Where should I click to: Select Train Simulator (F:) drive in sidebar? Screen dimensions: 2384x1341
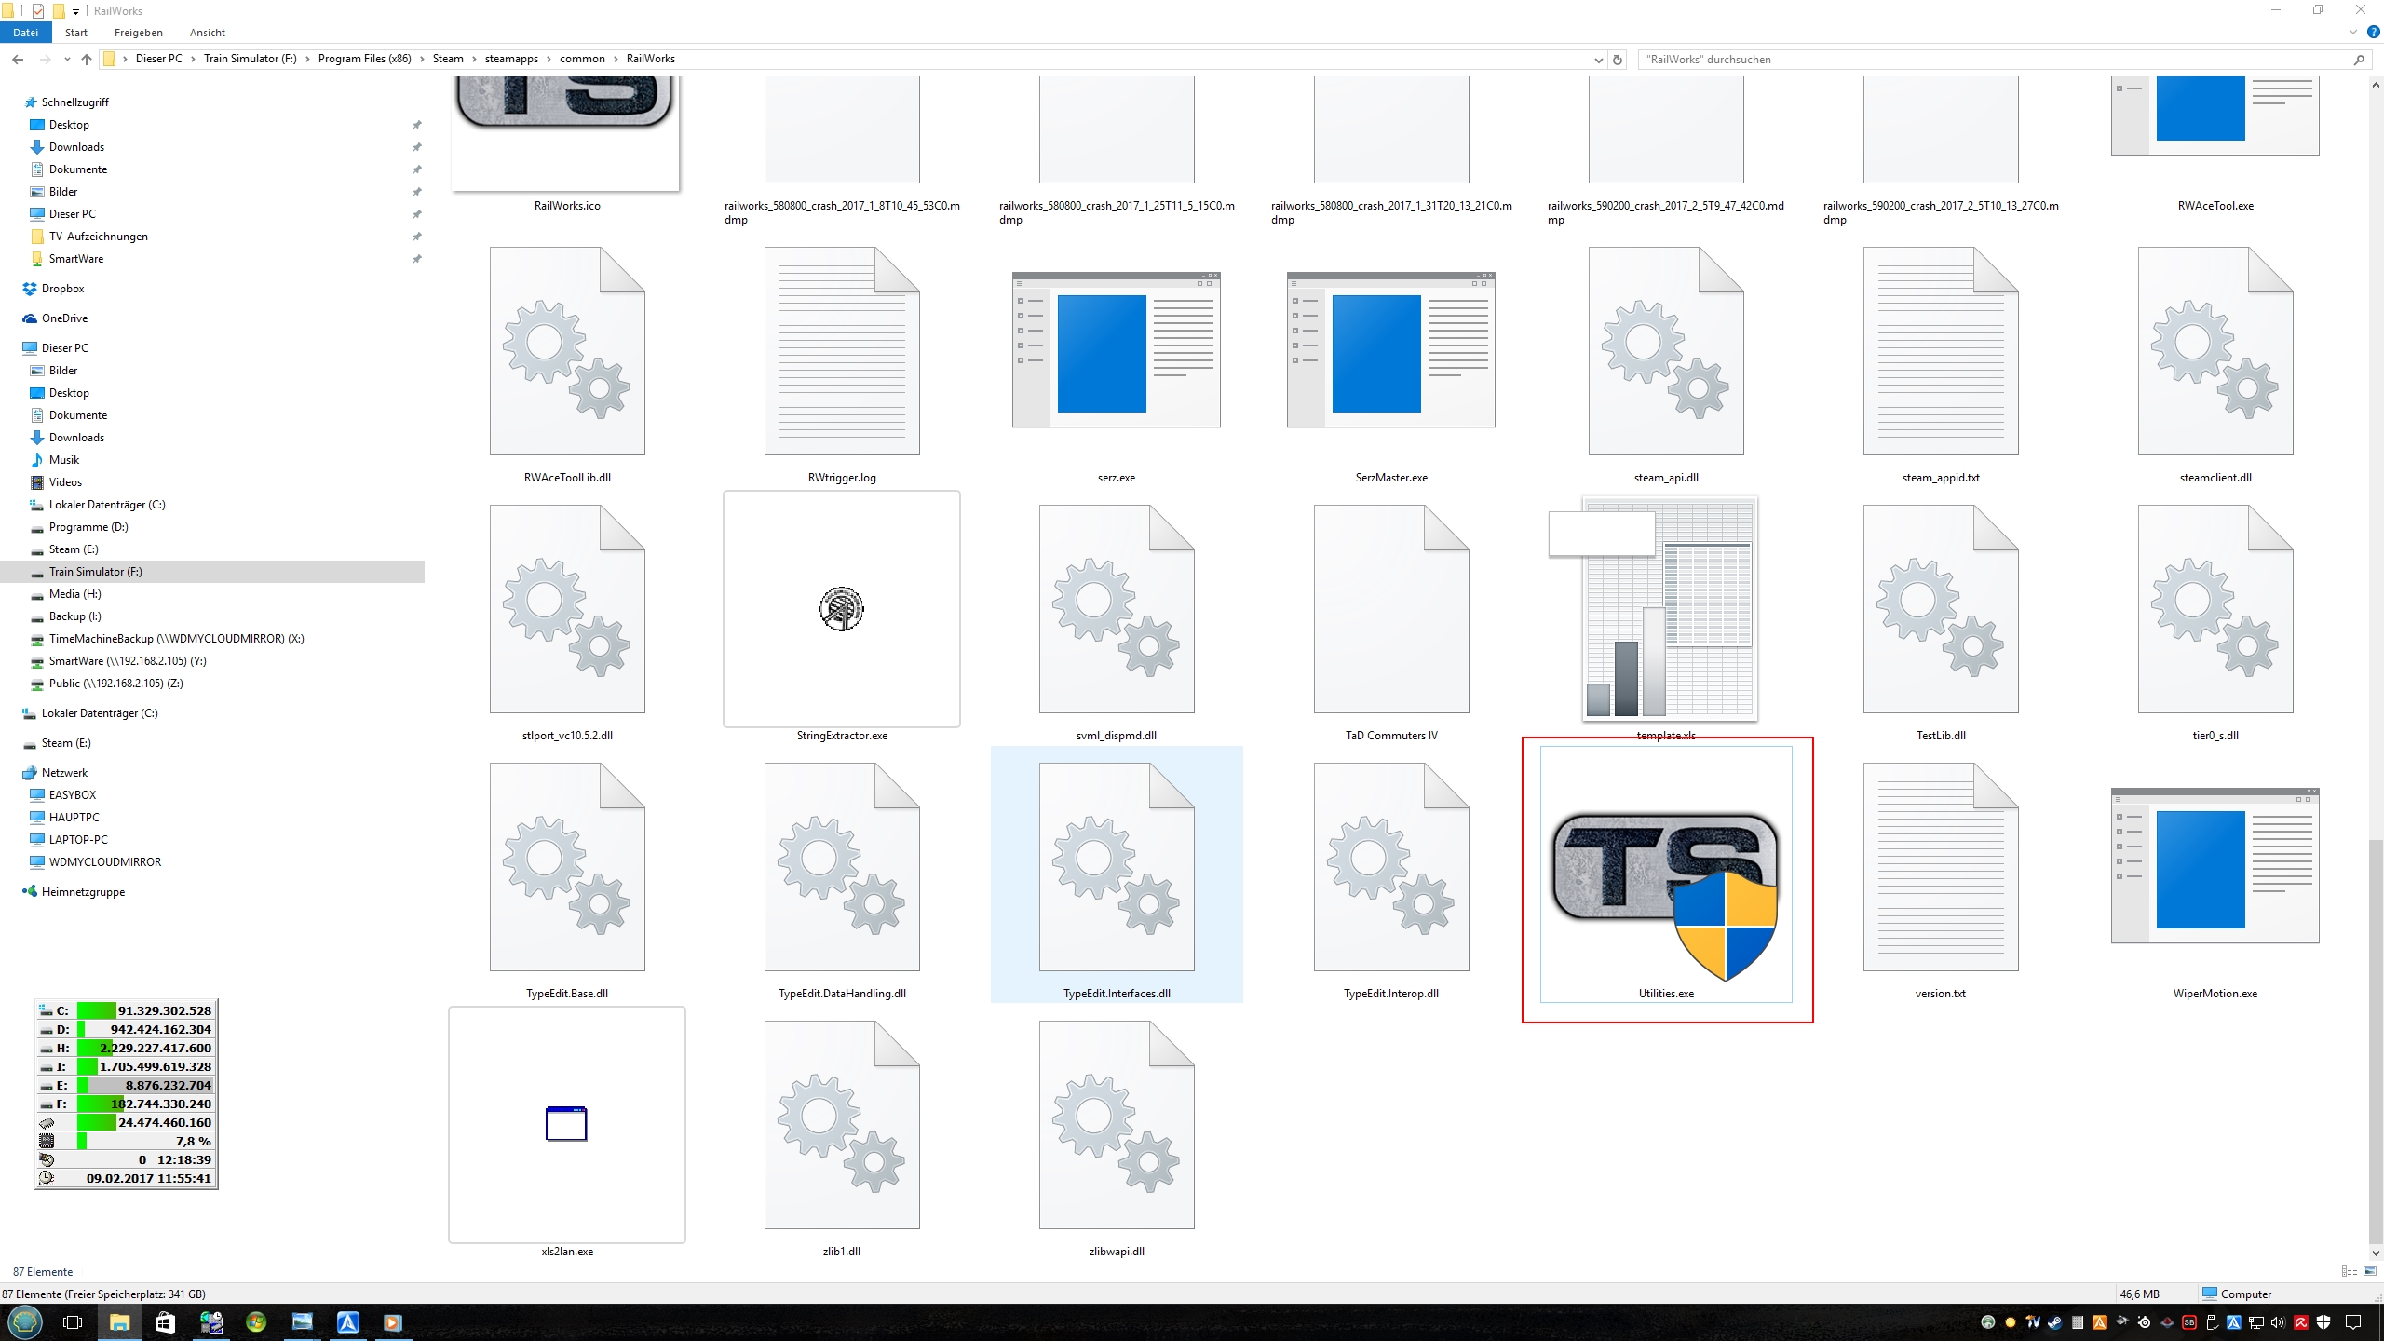95,572
